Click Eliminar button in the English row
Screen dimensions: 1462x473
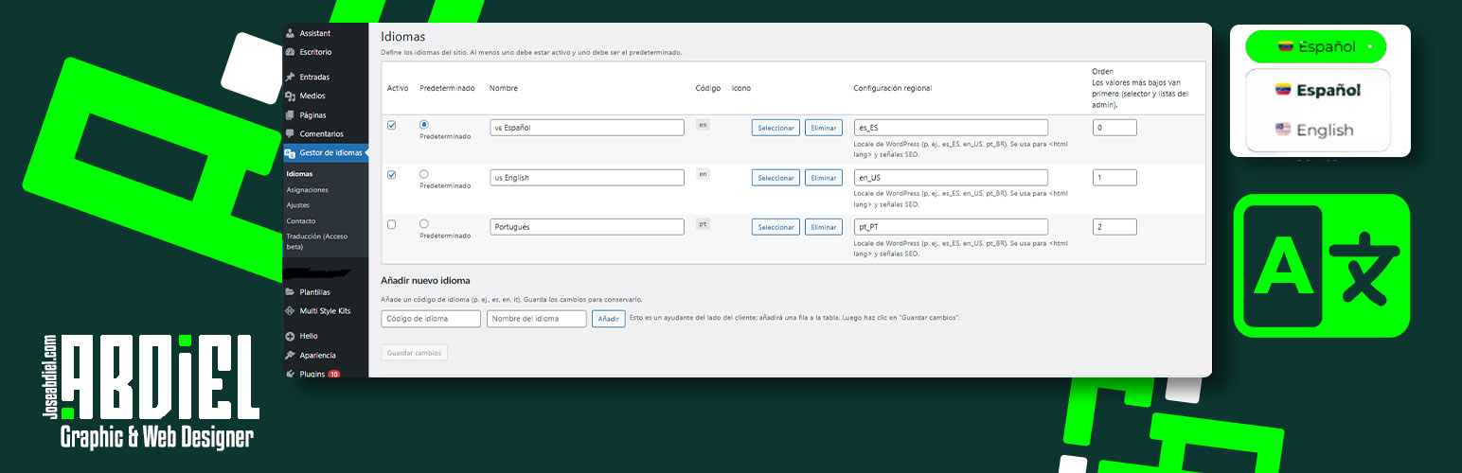point(824,178)
